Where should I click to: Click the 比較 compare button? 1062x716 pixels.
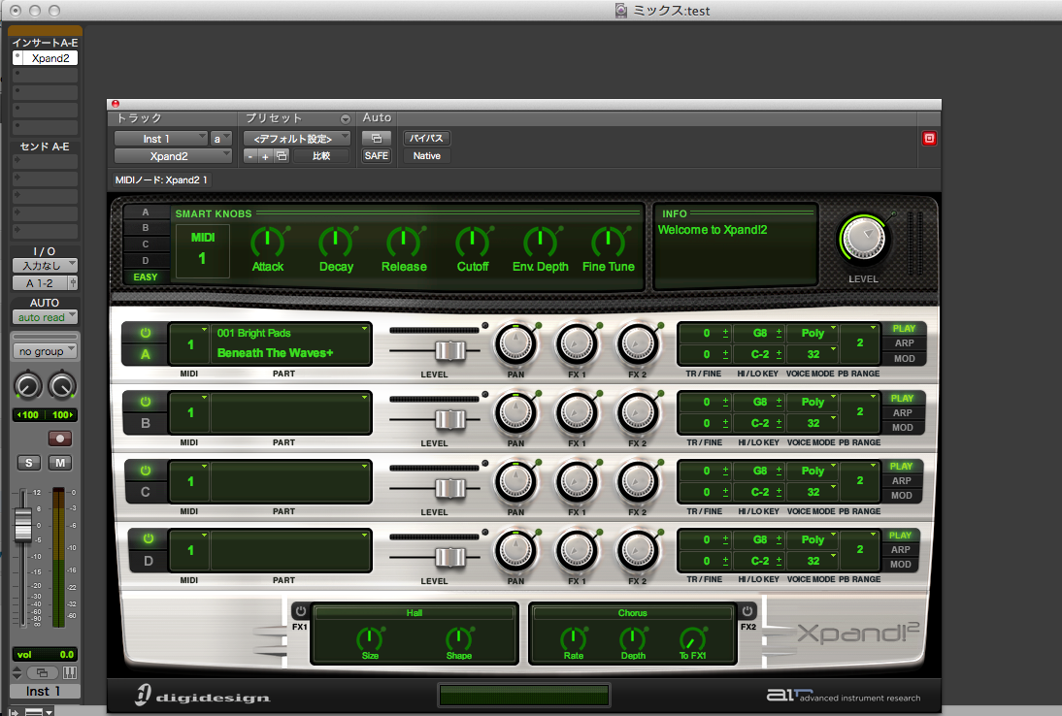[322, 156]
